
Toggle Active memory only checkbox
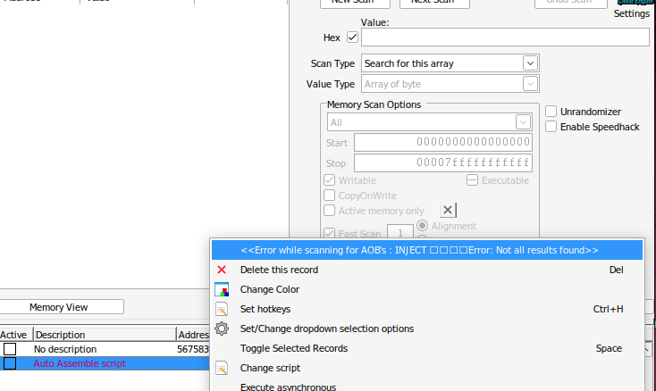point(329,211)
